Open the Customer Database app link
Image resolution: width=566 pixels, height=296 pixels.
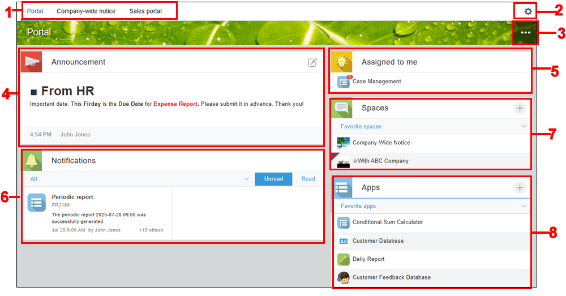(x=378, y=241)
